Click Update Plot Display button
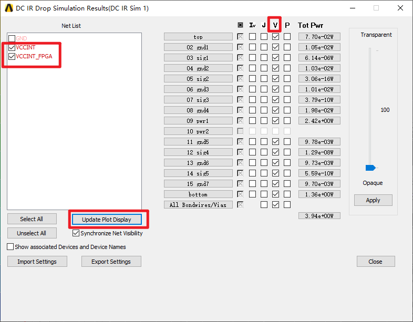413x322 pixels. pyautogui.click(x=107, y=220)
